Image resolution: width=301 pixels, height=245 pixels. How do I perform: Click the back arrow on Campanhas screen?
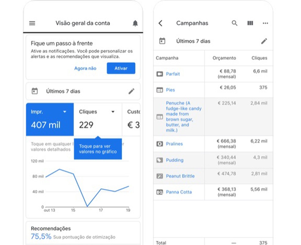(160, 23)
